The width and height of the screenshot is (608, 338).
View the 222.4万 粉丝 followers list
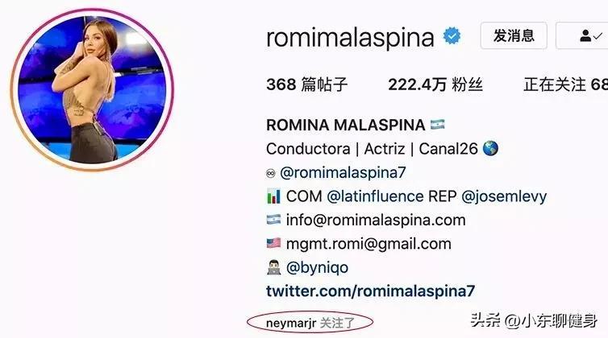[435, 84]
